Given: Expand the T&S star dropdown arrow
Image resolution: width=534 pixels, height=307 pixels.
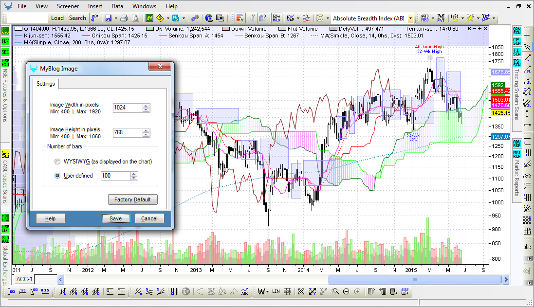Looking at the screenshot, I should coord(478,18).
